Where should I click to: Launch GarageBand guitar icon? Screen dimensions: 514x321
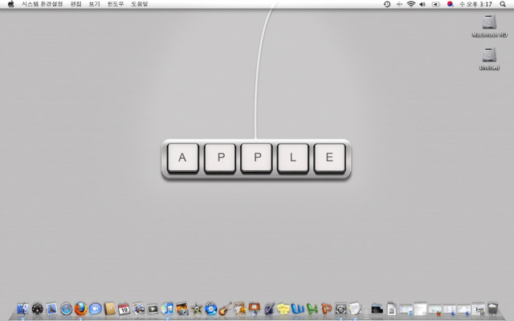pos(225,309)
